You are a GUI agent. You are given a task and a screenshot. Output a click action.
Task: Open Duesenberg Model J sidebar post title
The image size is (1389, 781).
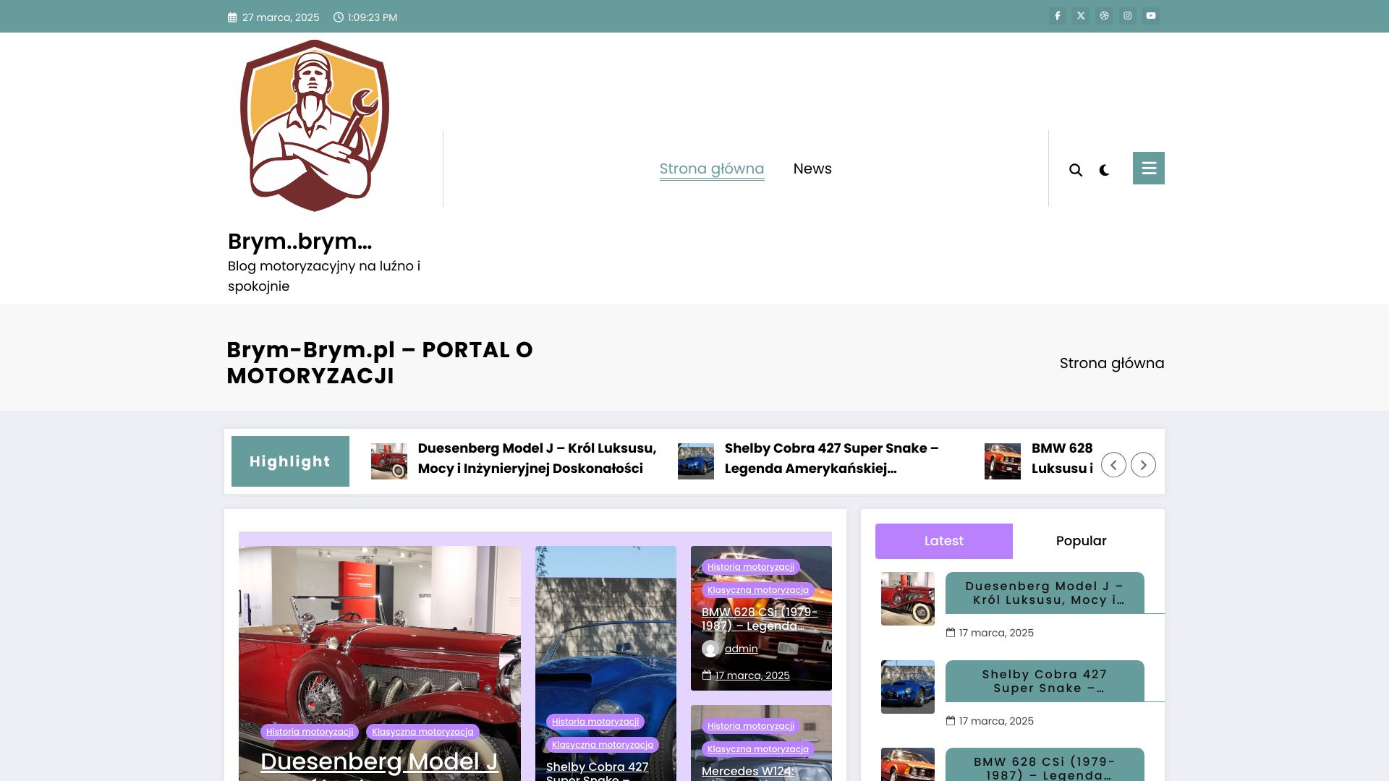point(1045,593)
